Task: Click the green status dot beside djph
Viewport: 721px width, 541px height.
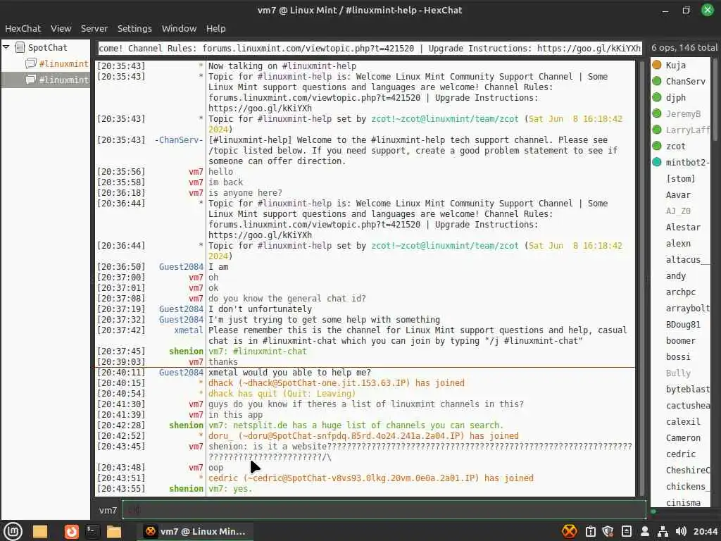Action: point(657,97)
